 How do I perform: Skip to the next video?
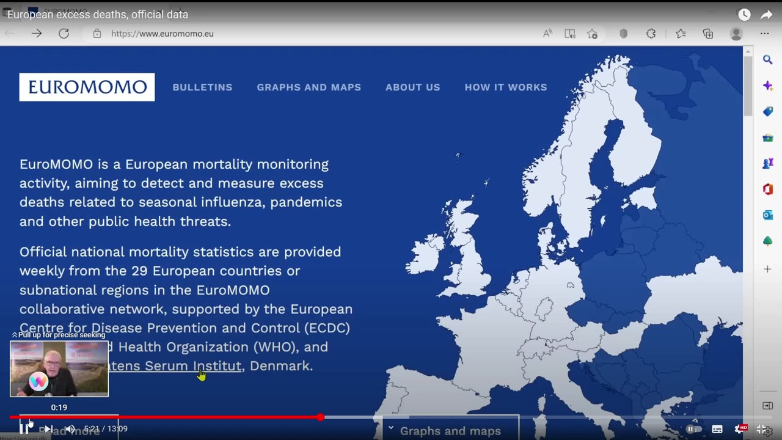pos(48,429)
